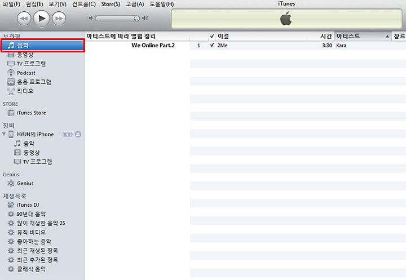Open 음악 icon under HYUN의 iPhone
This screenshot has width=406, height=280.
pyautogui.click(x=17, y=143)
